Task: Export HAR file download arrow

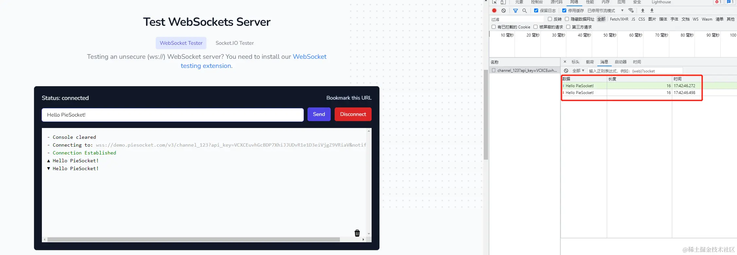Action: tap(652, 10)
